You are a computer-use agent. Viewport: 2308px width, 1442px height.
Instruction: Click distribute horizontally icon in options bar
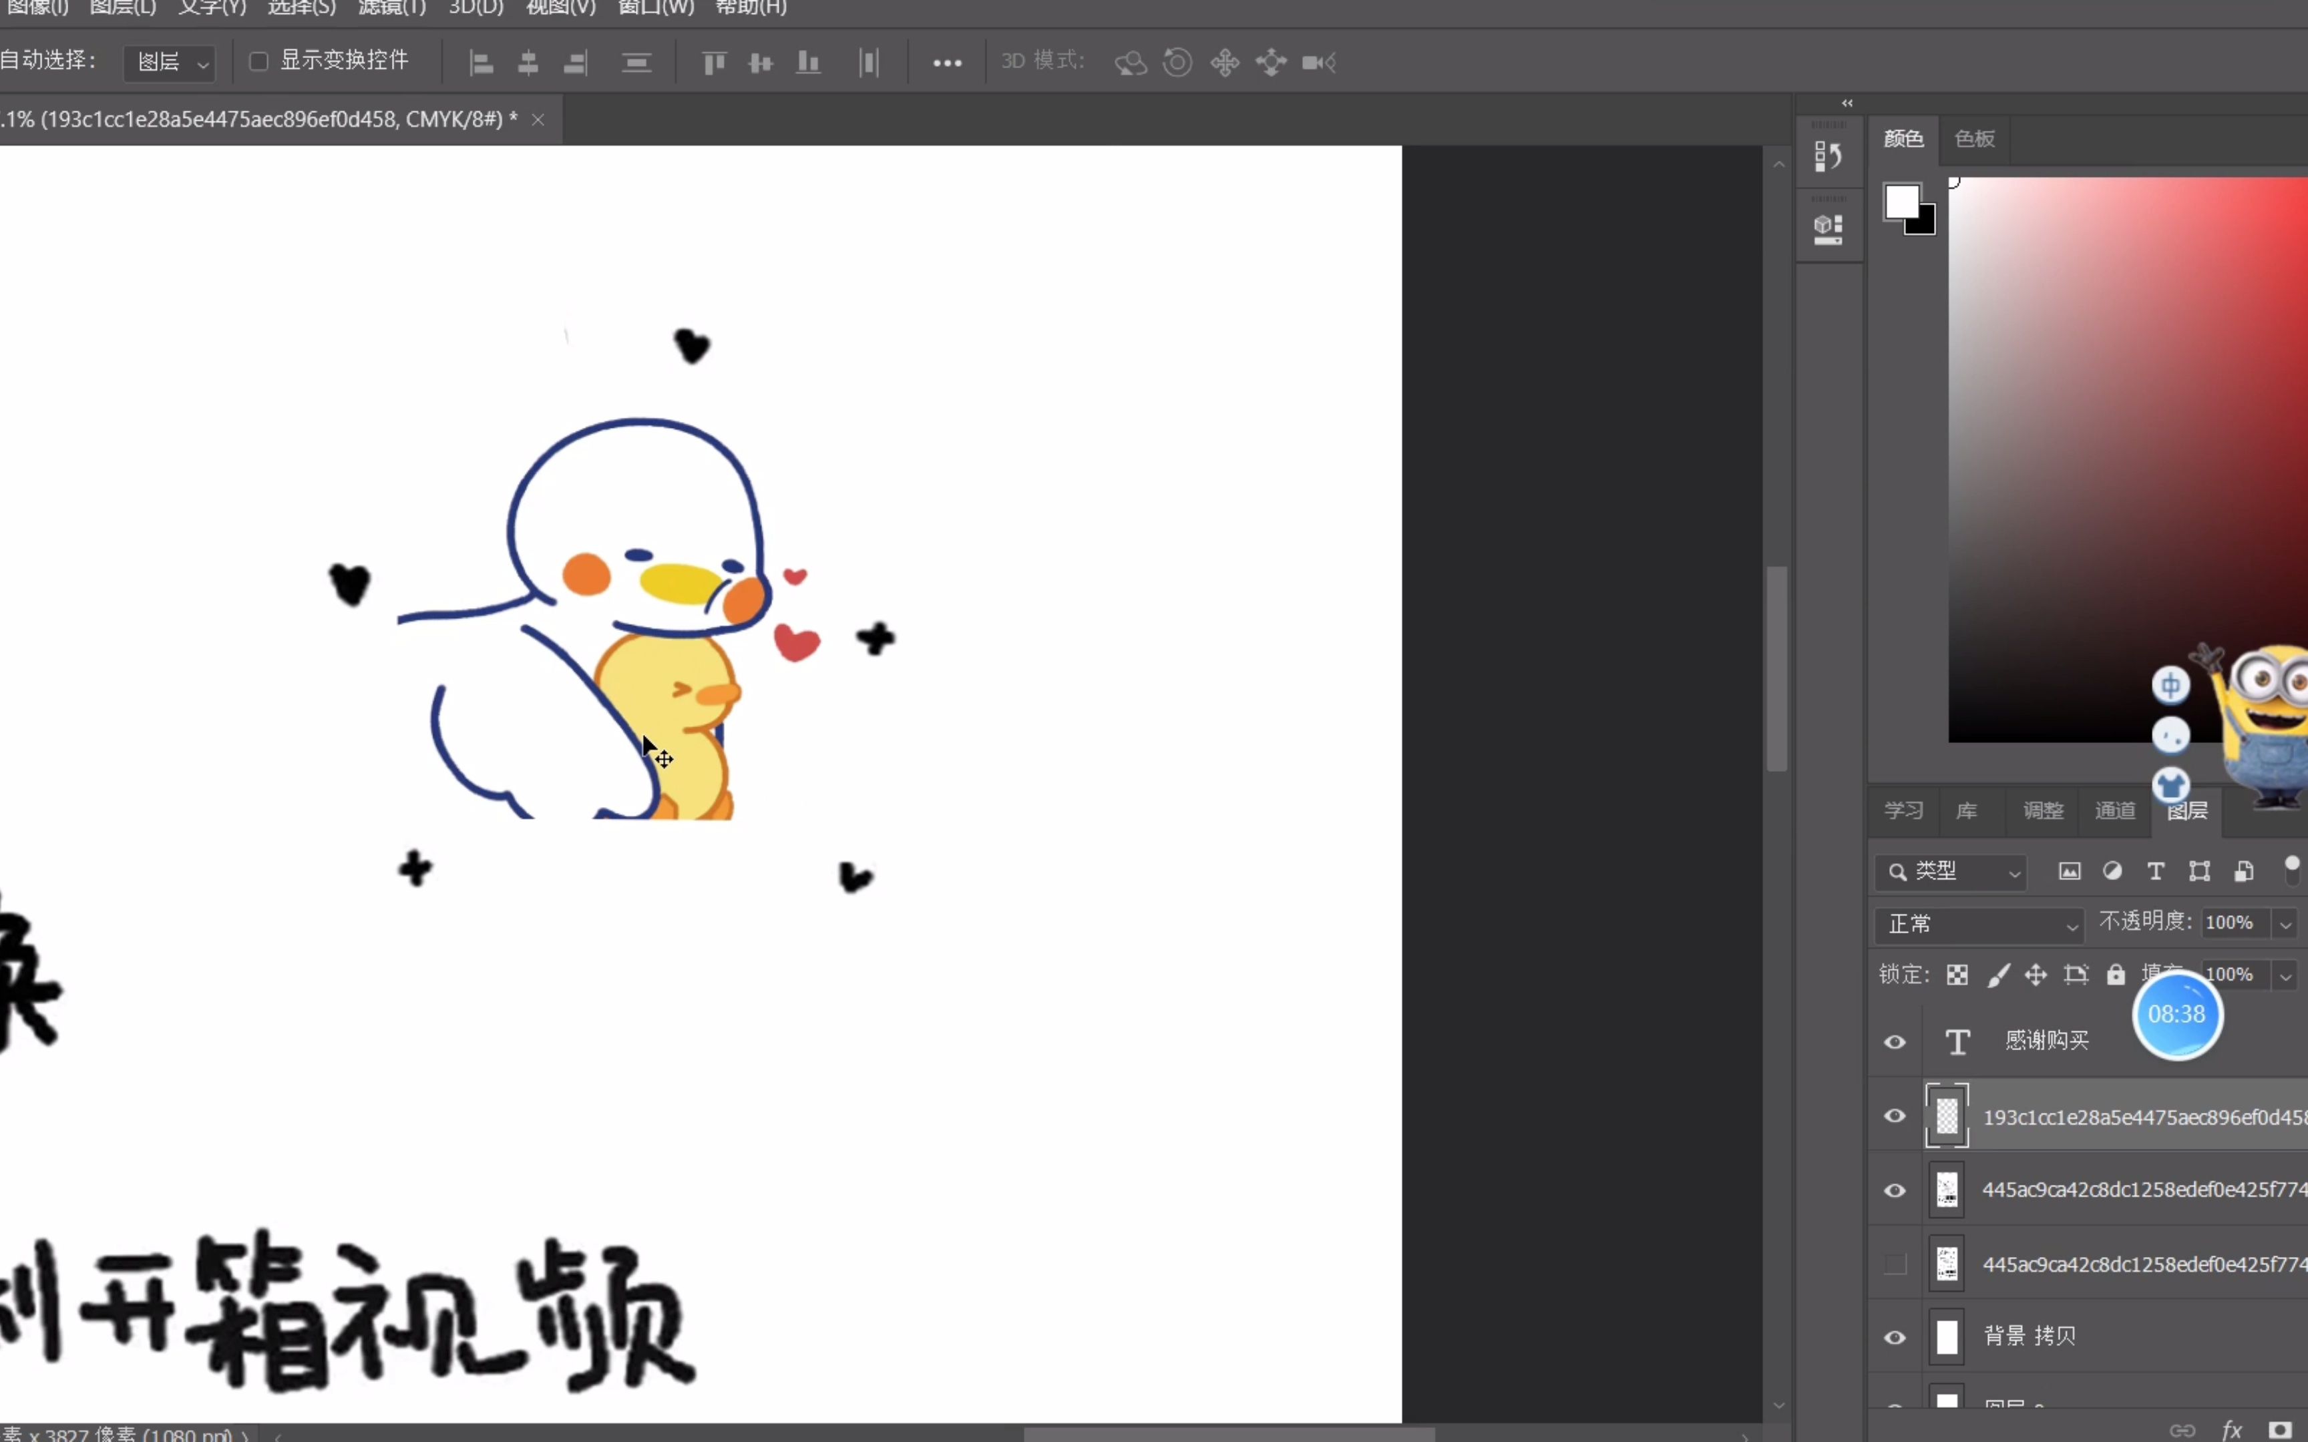[x=869, y=63]
